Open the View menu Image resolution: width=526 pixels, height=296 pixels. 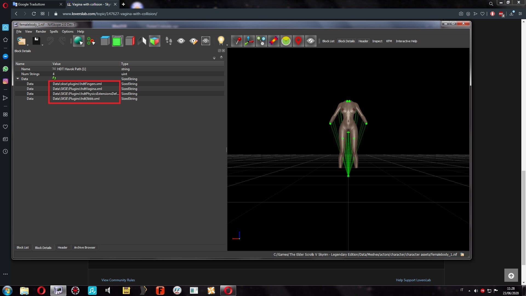28,32
